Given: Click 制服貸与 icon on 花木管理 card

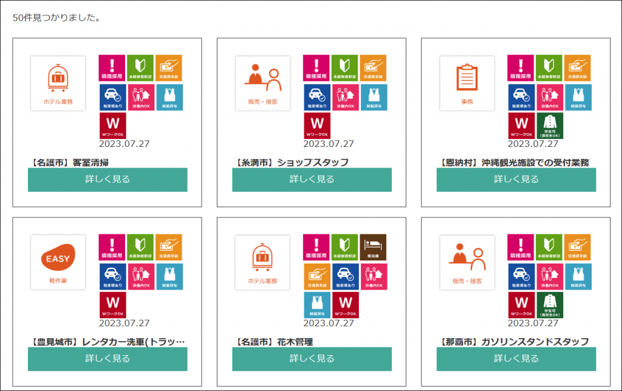Looking at the screenshot, I should pyautogui.click(x=316, y=305).
